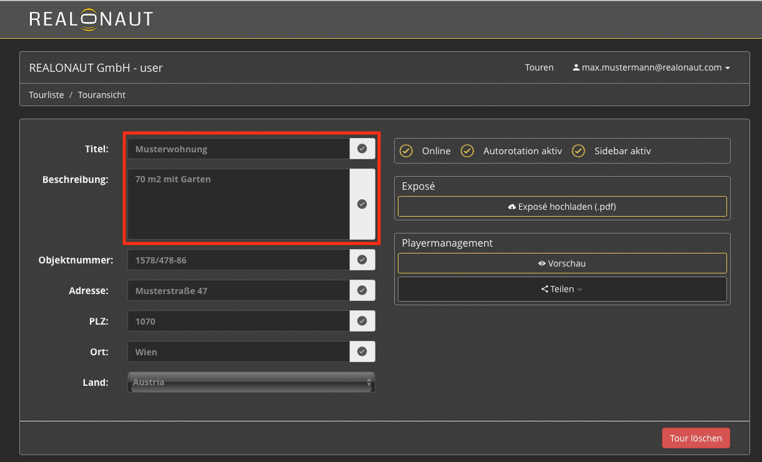Save Objektnummer using its checkmark icon

[x=362, y=260]
